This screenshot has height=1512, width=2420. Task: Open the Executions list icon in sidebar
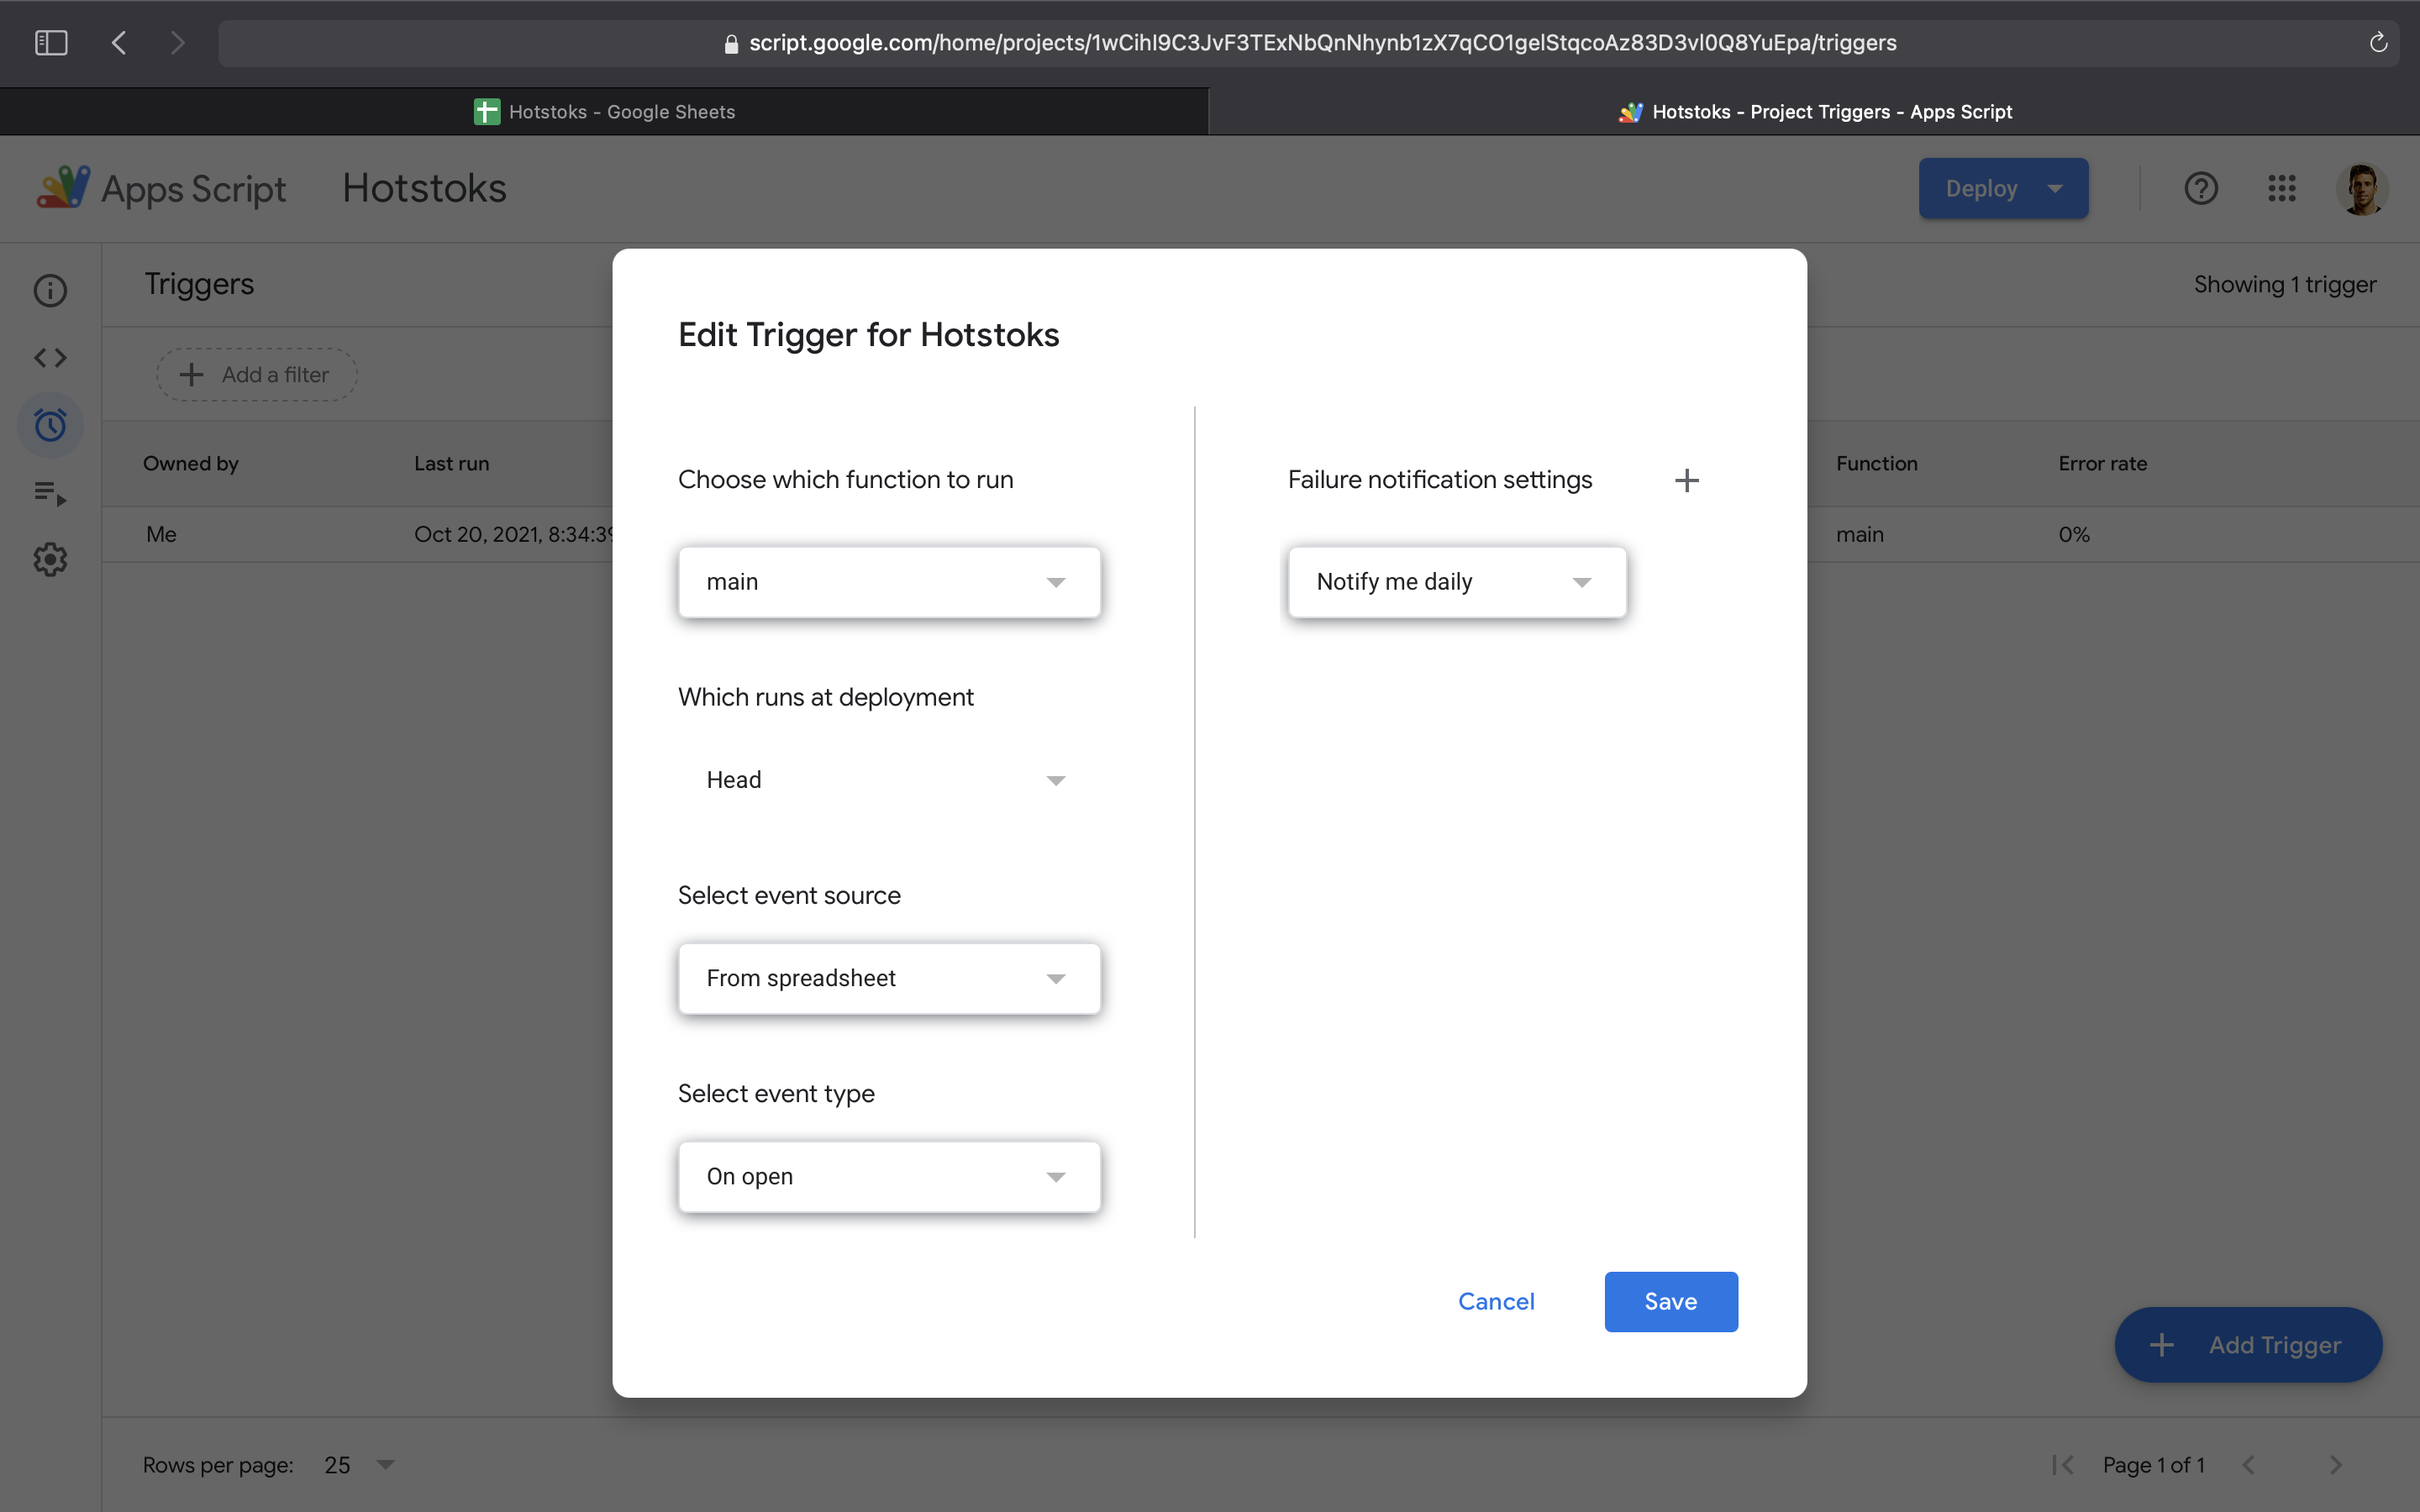point(50,493)
